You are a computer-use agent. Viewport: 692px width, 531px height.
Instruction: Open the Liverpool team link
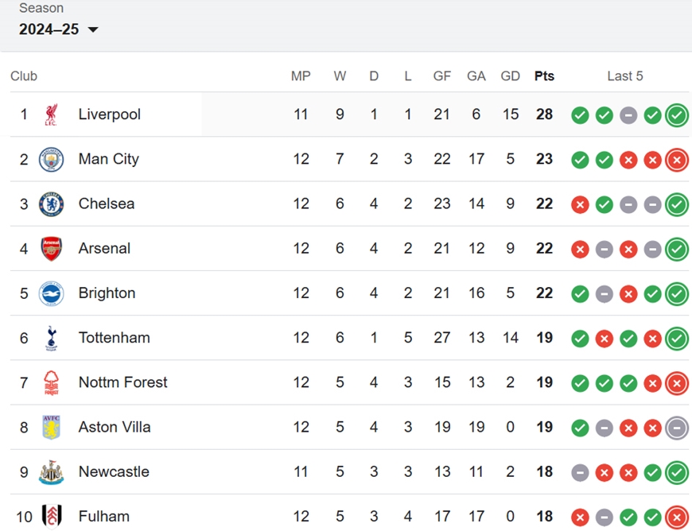pyautogui.click(x=110, y=114)
